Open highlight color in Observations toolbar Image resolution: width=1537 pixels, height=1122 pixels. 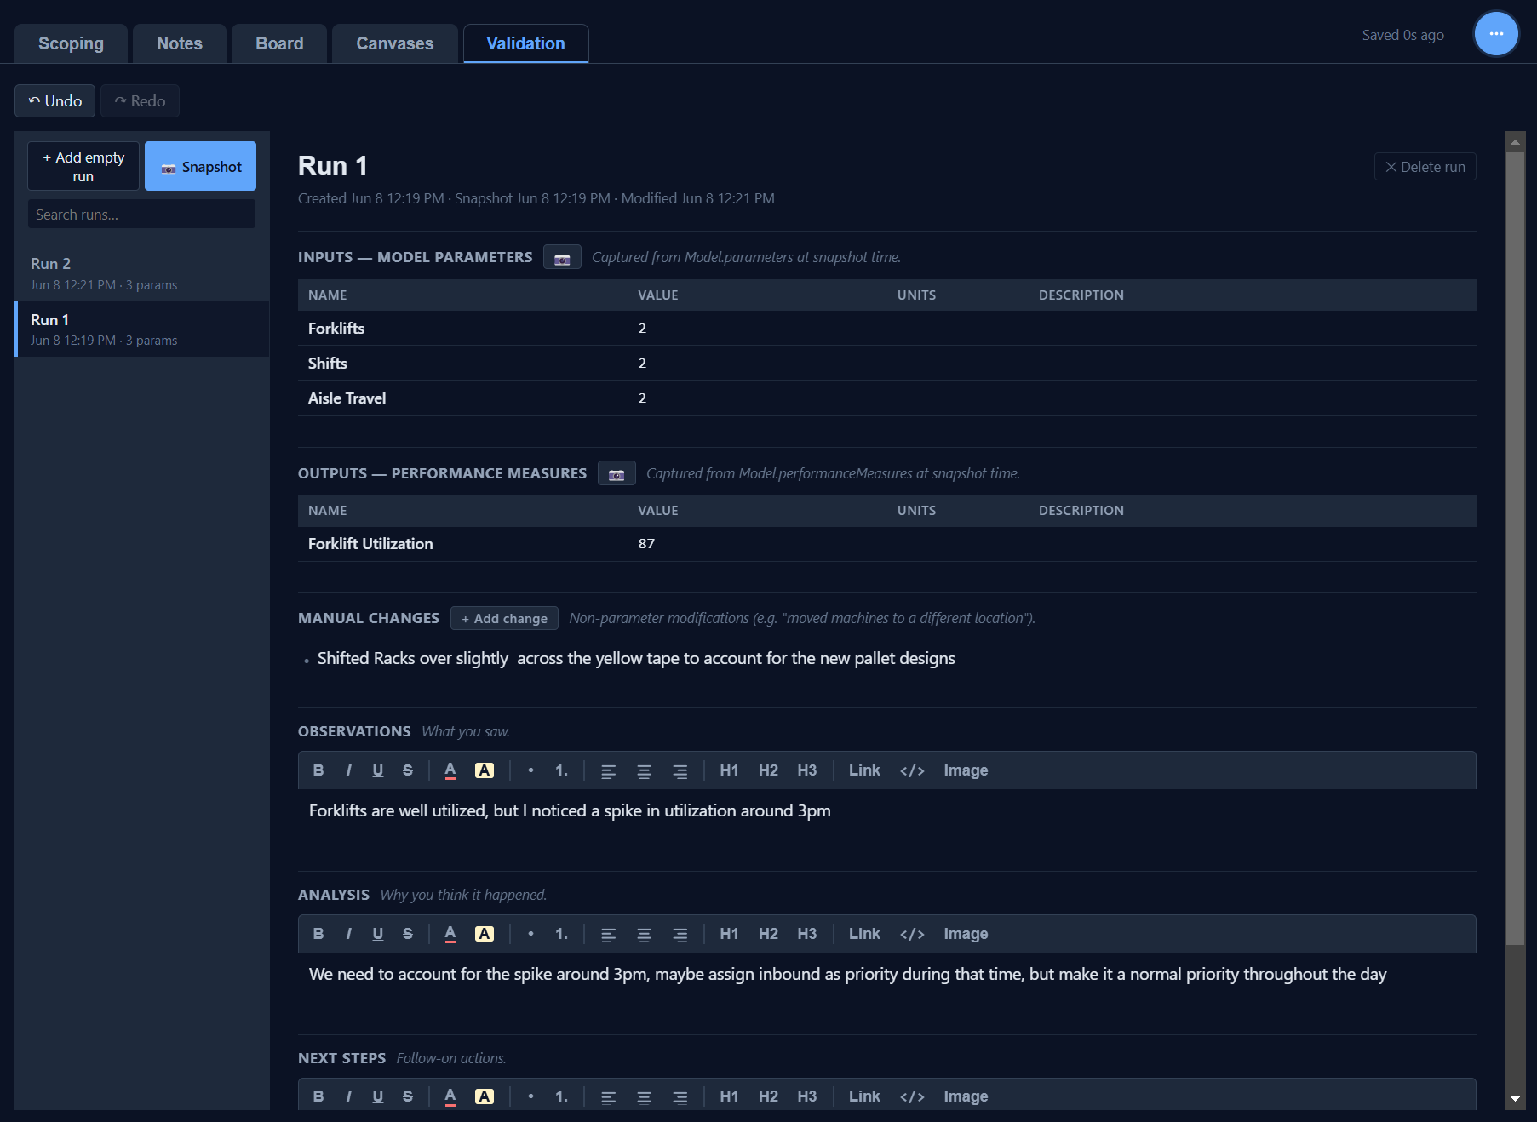(x=485, y=770)
